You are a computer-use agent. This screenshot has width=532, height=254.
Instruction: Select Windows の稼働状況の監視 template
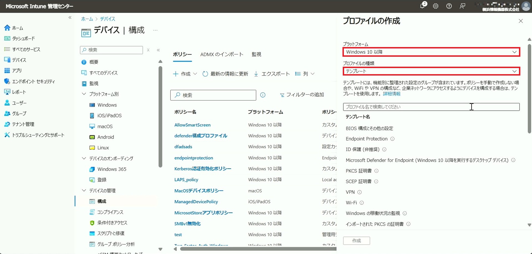(373, 213)
